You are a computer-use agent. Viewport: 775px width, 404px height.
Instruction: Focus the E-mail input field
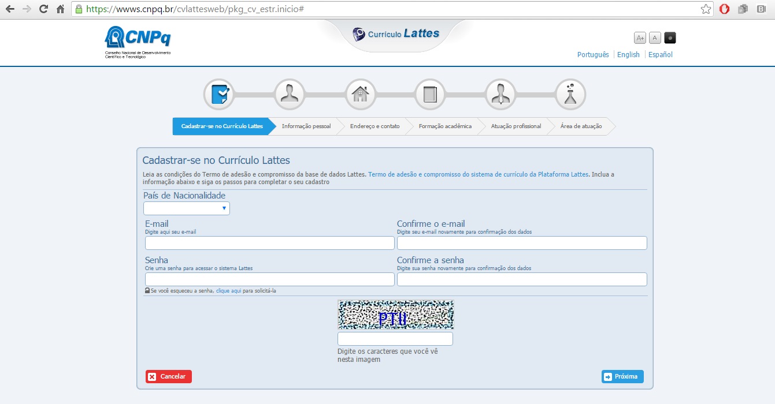tap(270, 243)
